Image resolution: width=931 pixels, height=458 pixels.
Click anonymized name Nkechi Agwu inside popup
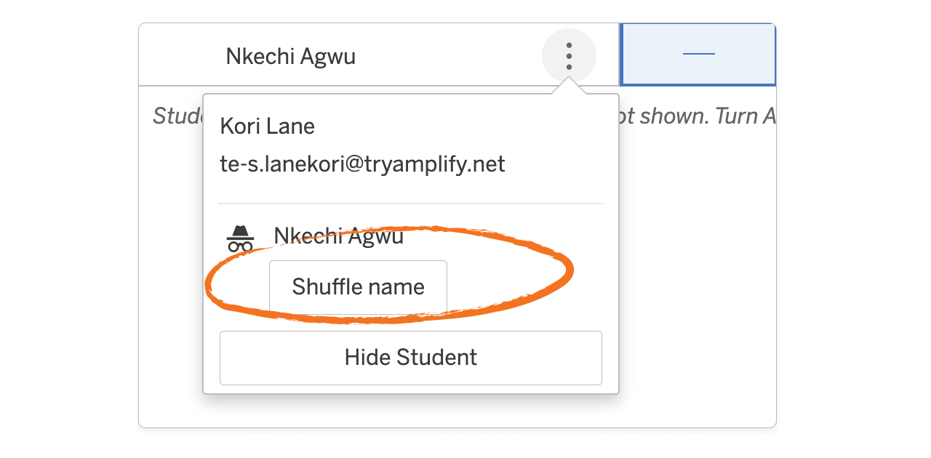[338, 236]
